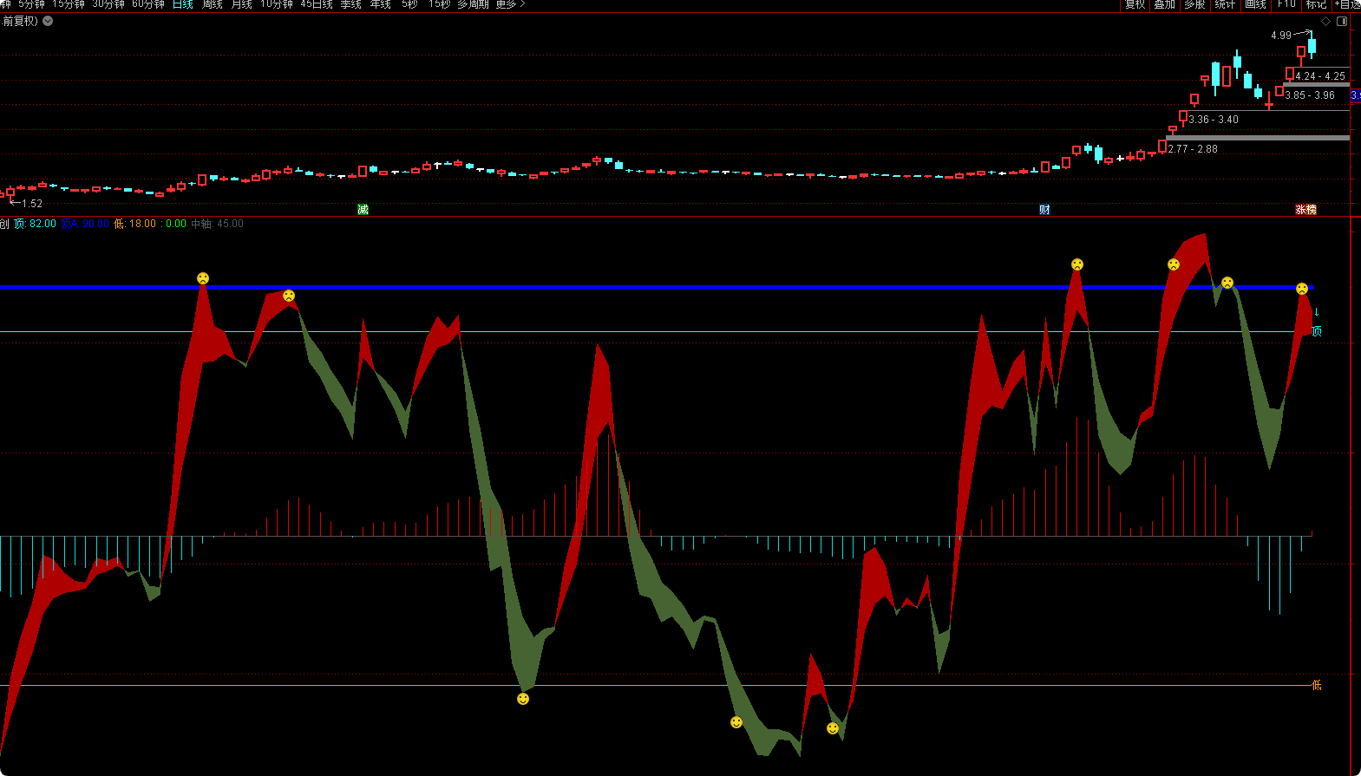Click the last sad face signal near 顶
Viewport: 1361px width, 776px height.
point(1302,289)
